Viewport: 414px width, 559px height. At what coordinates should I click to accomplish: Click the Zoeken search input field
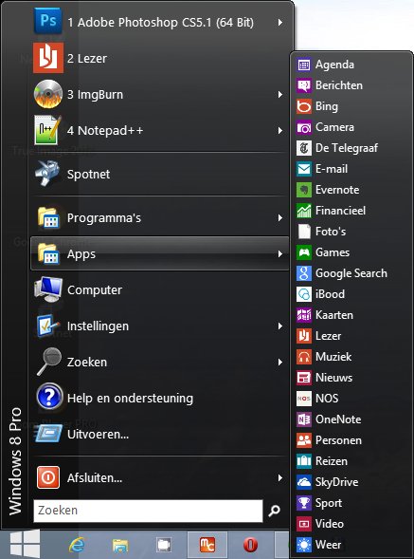click(x=148, y=511)
